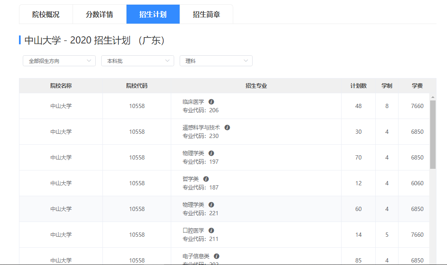Click info icon for 遥感科学与技术
Screen dimensions: 447x265
click(x=227, y=127)
